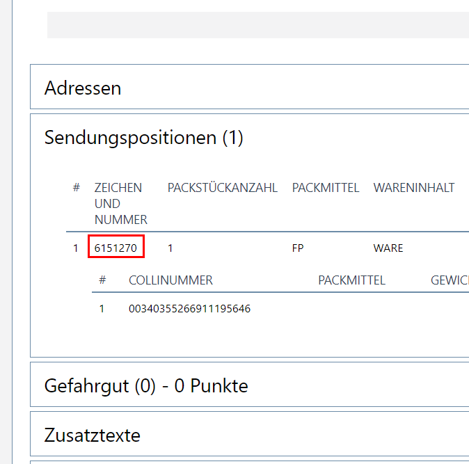Click the gray bar at the top
Image resolution: width=469 pixels, height=464 pixels.
(257, 24)
